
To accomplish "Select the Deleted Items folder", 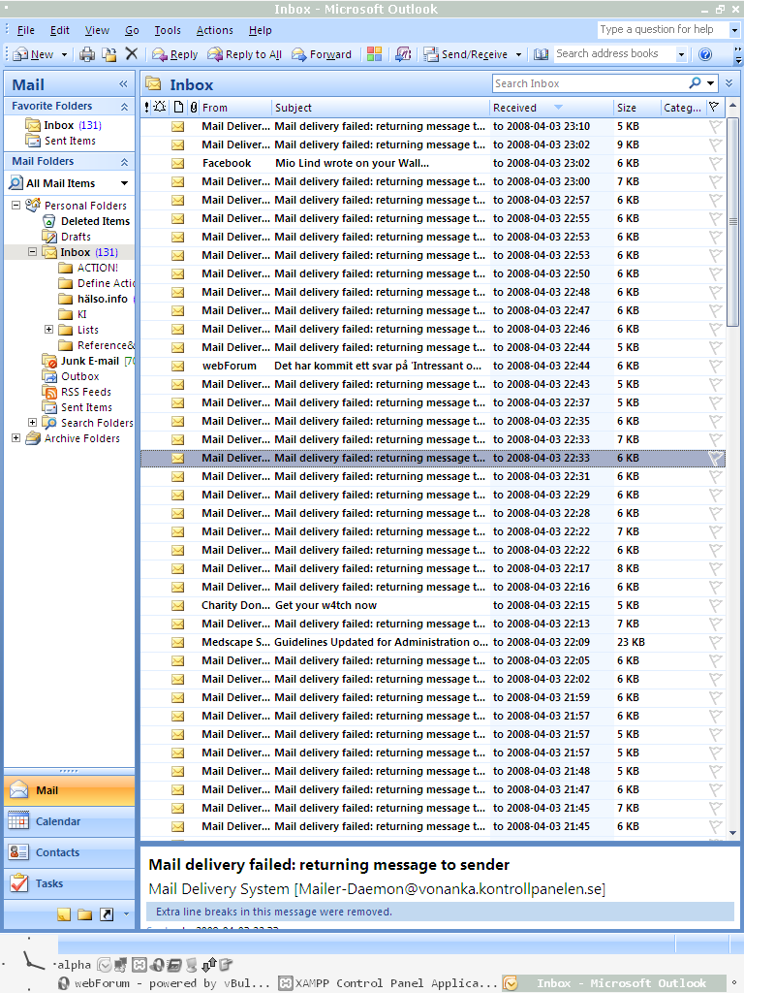I will [95, 221].
